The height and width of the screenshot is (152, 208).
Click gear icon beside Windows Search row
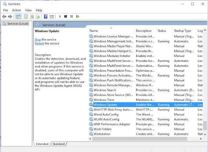pyautogui.click(x=91, y=90)
